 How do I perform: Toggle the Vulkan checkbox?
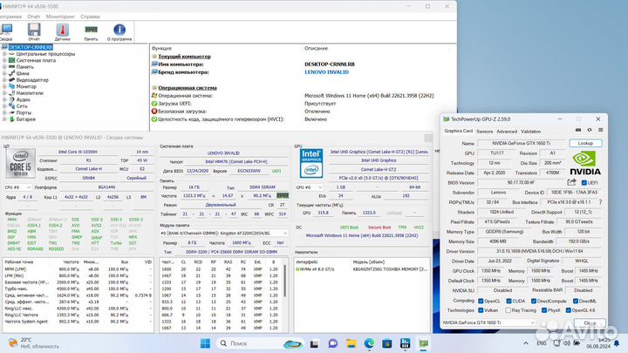click(481, 310)
